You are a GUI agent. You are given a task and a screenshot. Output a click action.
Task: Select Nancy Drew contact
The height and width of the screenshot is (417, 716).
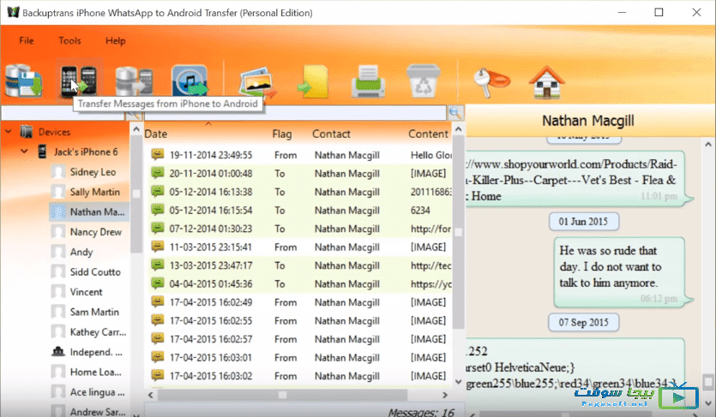coord(96,232)
